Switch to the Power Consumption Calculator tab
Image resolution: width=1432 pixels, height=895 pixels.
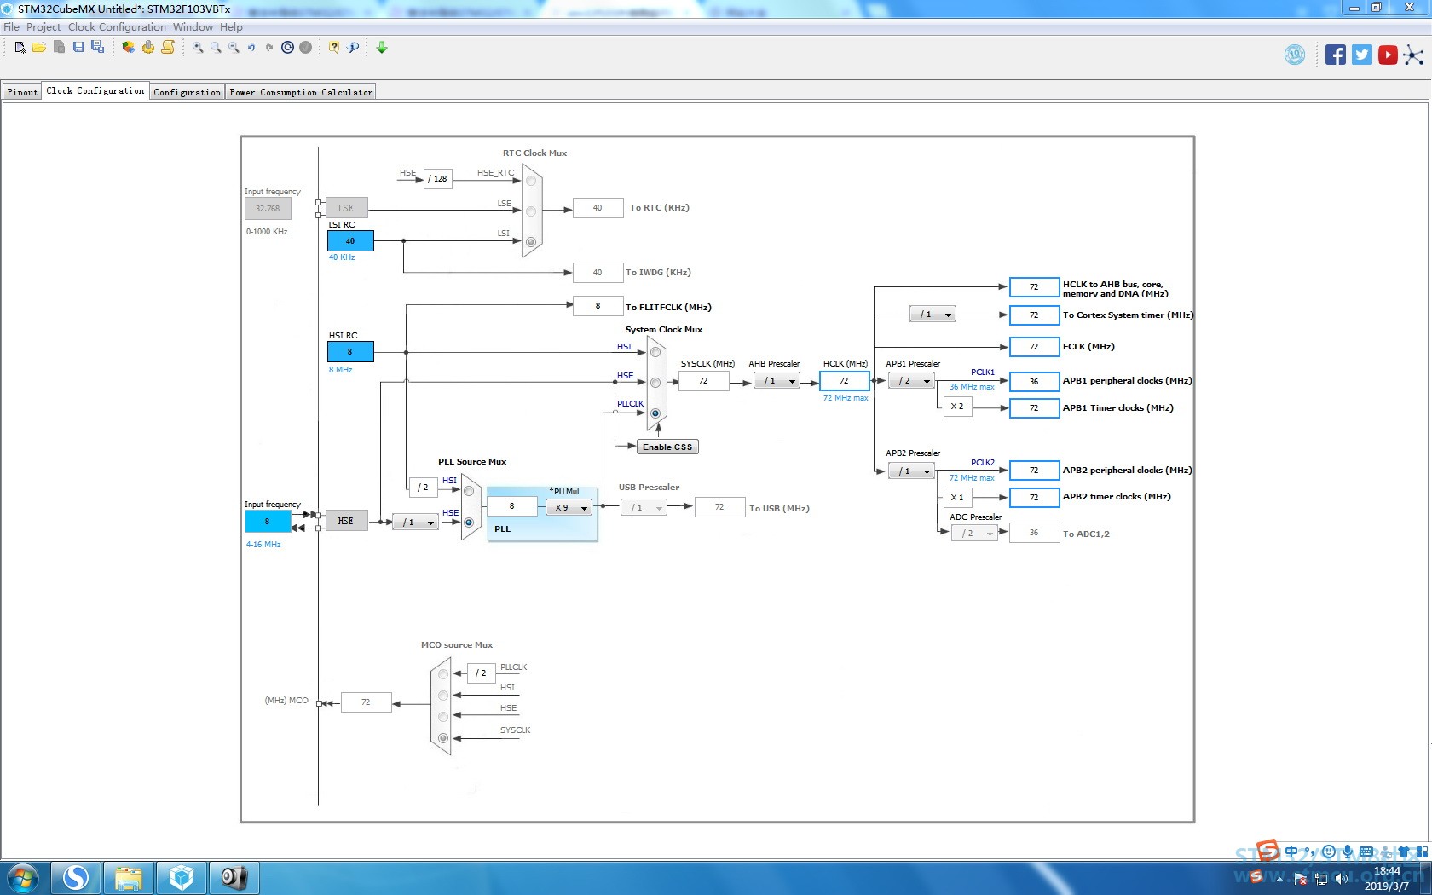tap(301, 92)
